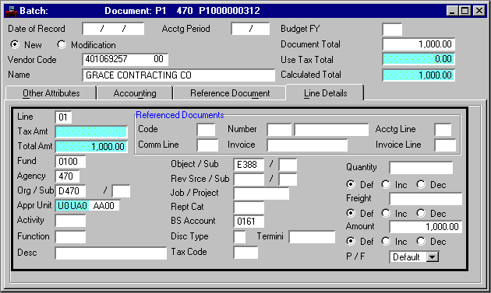Viewport: 491px width, 293px height.
Task: Click the Total Amt field
Action: 91,146
